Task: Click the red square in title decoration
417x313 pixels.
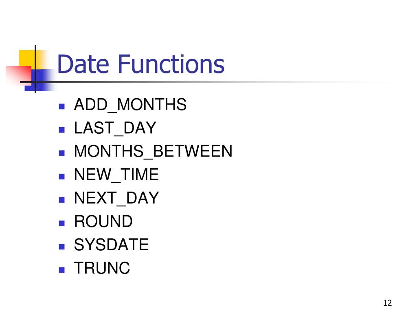Action: [19, 75]
